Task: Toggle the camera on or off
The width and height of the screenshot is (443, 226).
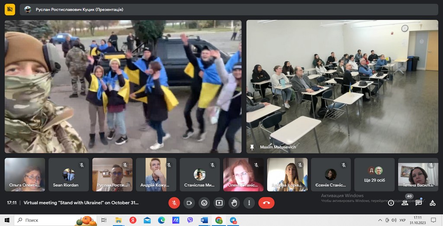Action: tap(189, 203)
